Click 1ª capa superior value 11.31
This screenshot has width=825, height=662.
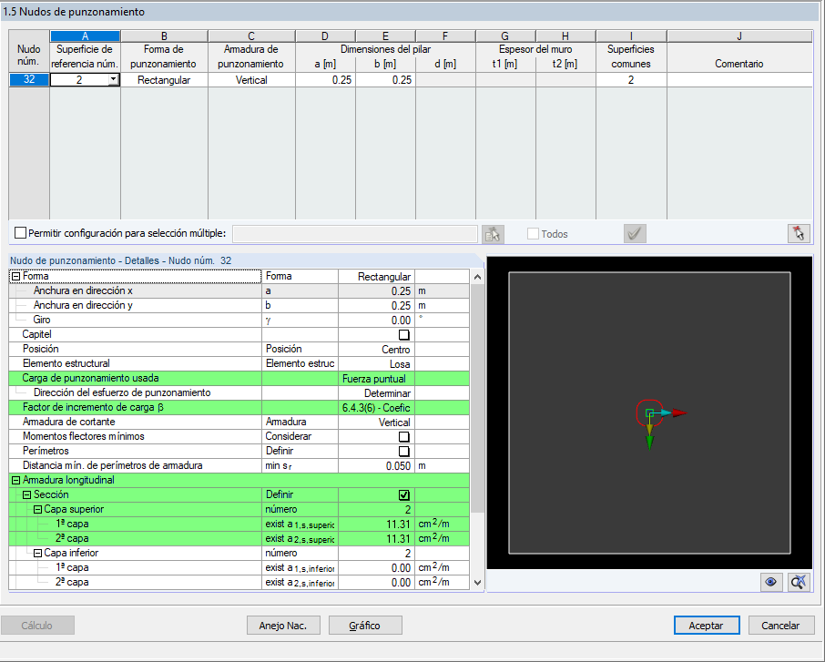[376, 525]
